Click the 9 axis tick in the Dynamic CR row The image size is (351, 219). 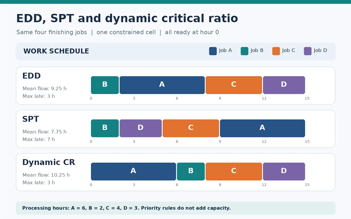[x=220, y=185]
